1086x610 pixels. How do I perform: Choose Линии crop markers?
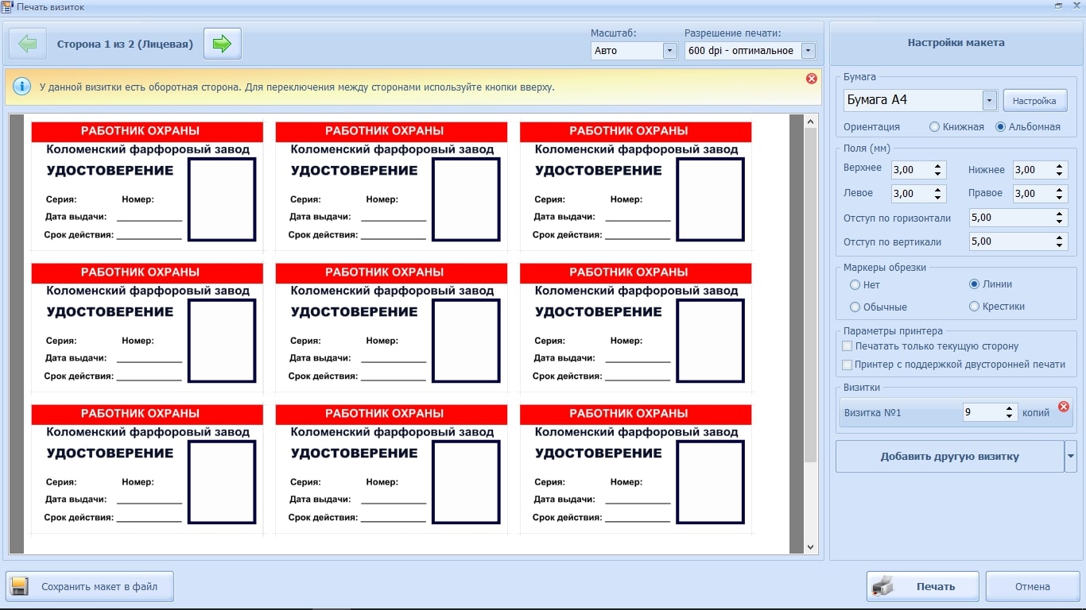pyautogui.click(x=991, y=284)
